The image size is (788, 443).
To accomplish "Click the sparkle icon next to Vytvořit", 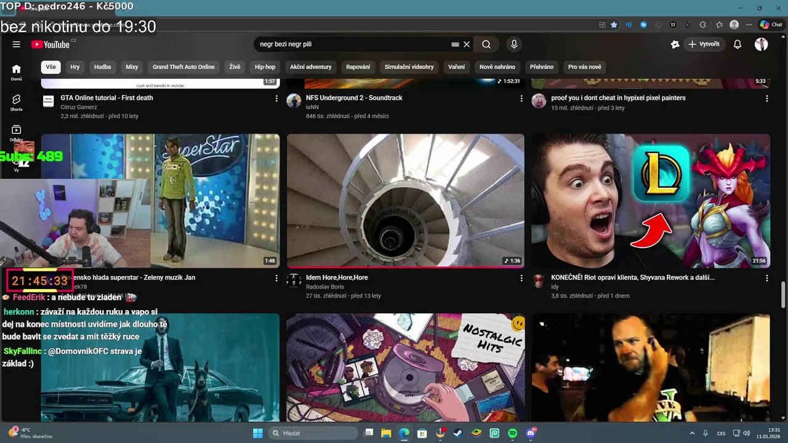I will (675, 44).
